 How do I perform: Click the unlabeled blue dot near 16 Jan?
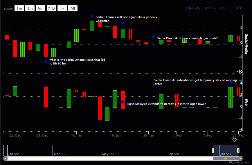tap(123, 23)
